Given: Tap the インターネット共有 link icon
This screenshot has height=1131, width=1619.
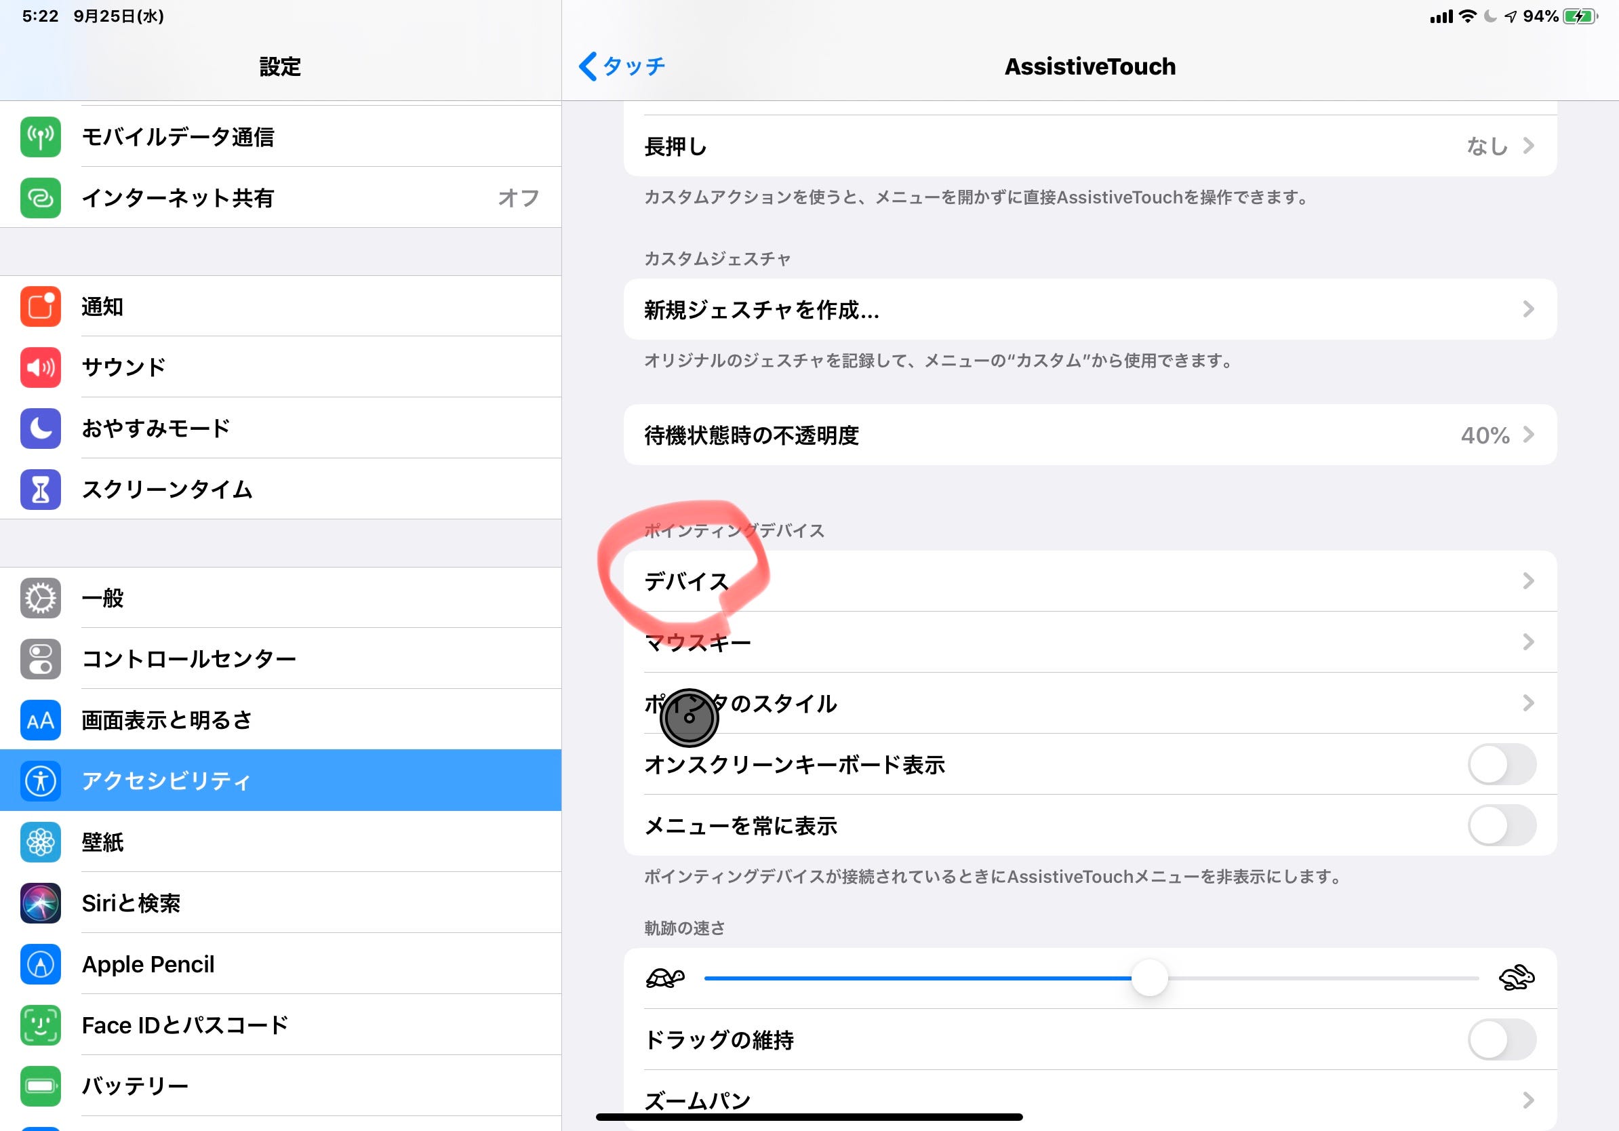Looking at the screenshot, I should 40,198.
